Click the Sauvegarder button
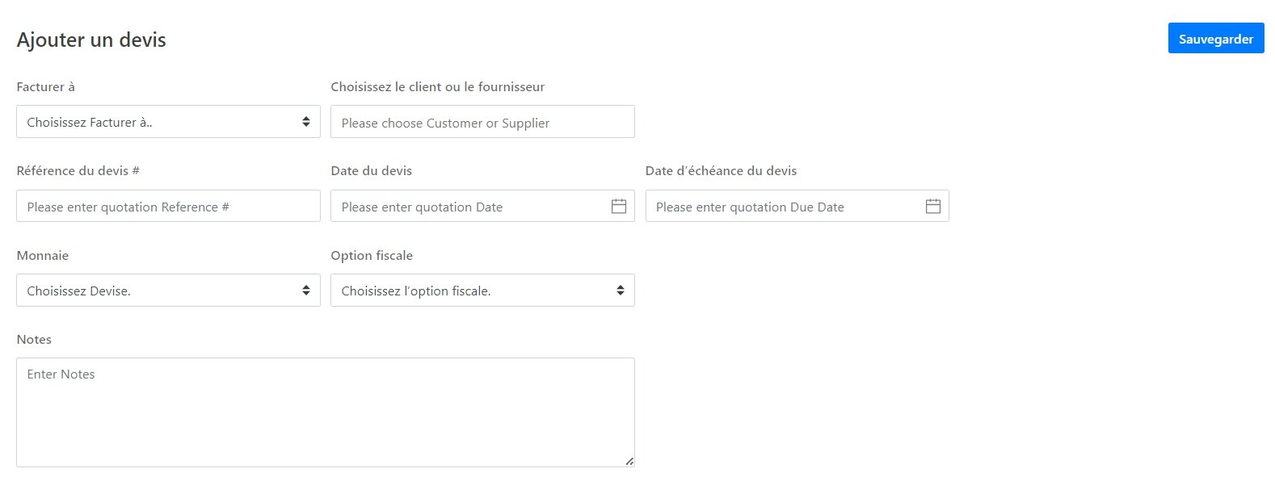This screenshot has width=1275, height=481. [x=1215, y=39]
